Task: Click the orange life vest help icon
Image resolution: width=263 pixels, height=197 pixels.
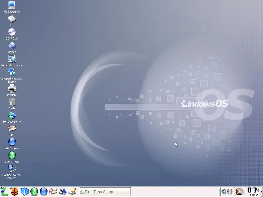Action: click(14, 191)
